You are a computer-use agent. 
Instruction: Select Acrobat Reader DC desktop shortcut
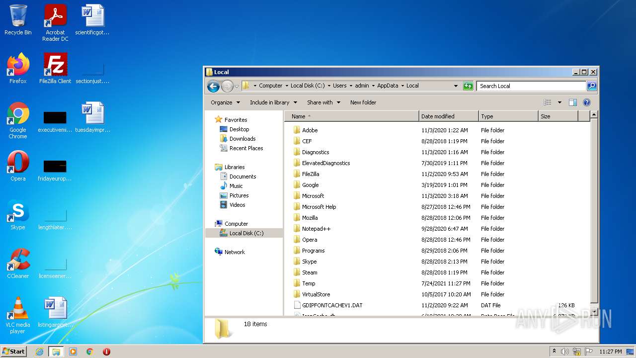[x=55, y=23]
